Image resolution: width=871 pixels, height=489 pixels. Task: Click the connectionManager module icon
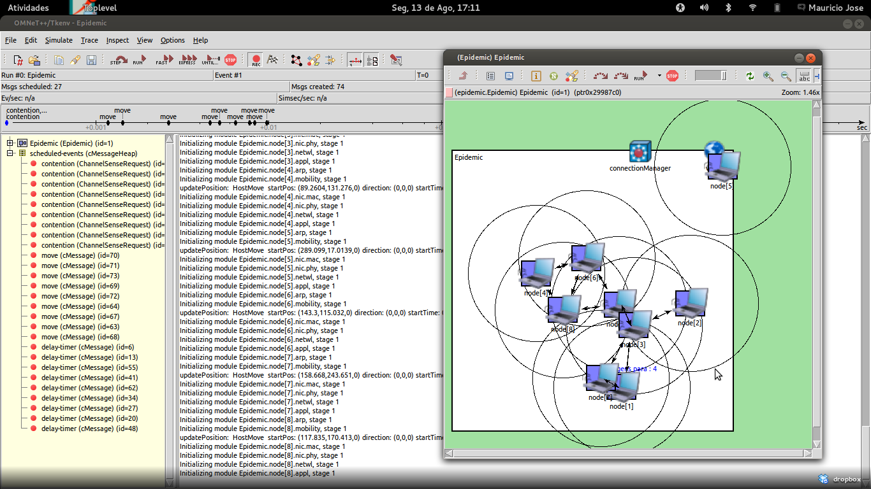pos(639,152)
